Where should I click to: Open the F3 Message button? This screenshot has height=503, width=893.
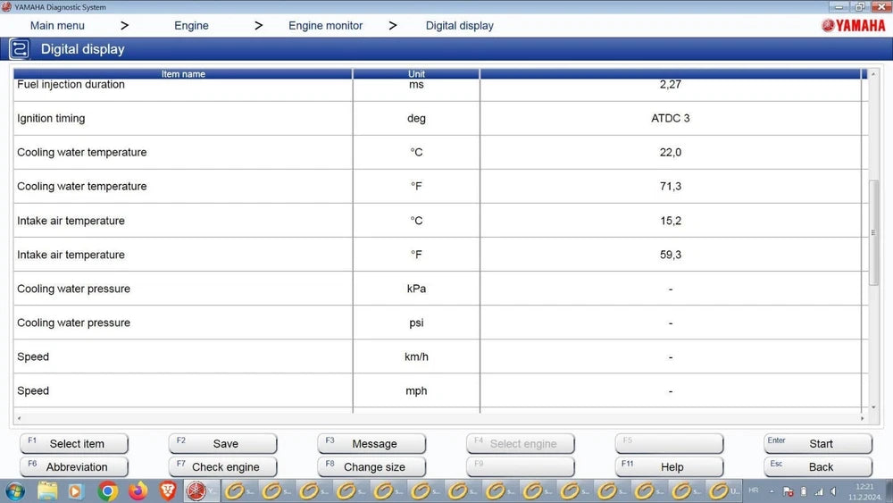(x=371, y=443)
